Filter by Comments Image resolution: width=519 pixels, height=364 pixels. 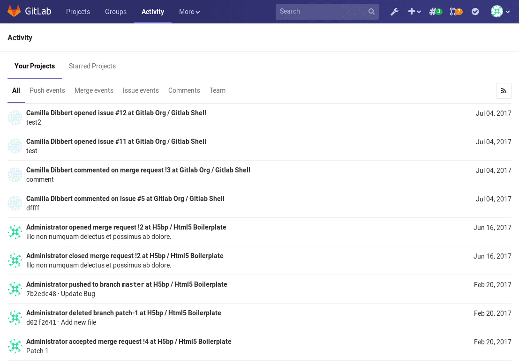click(184, 90)
